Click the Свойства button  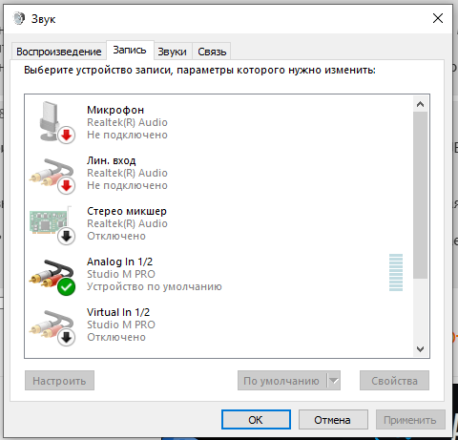point(394,381)
